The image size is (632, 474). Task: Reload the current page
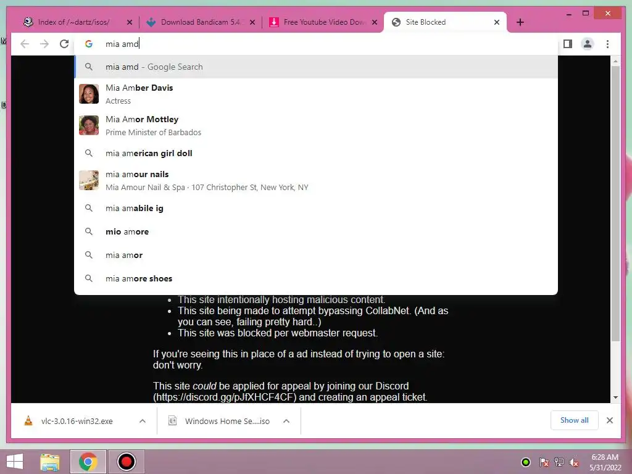point(64,44)
